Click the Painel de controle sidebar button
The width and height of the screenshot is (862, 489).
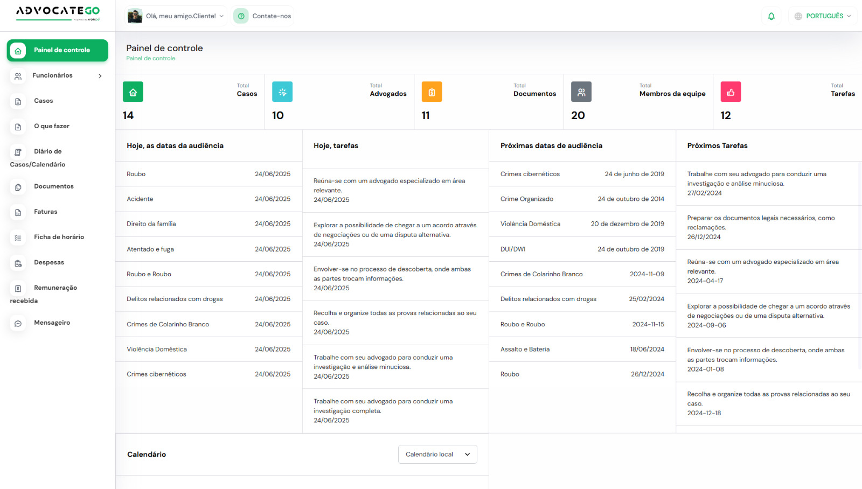click(58, 50)
